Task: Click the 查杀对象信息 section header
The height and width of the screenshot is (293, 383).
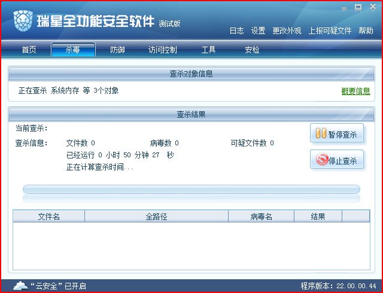Action: (191, 74)
